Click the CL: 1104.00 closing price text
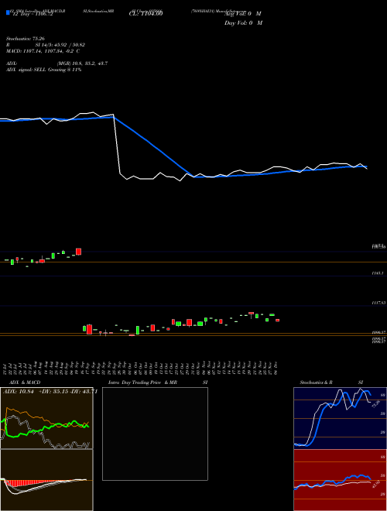Screen dimensions: 387x511 [146, 13]
